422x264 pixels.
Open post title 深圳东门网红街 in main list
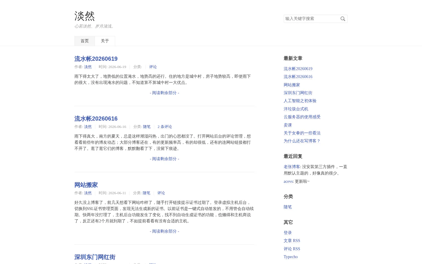point(95,257)
